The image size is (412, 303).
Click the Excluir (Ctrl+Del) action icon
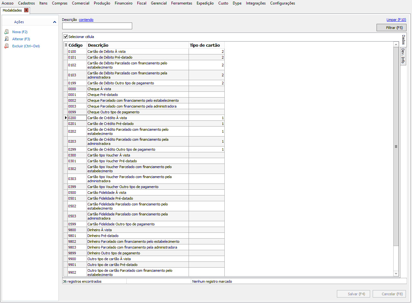pyautogui.click(x=6, y=46)
